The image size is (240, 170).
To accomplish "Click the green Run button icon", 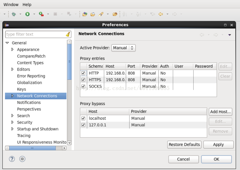I will coord(27,14).
